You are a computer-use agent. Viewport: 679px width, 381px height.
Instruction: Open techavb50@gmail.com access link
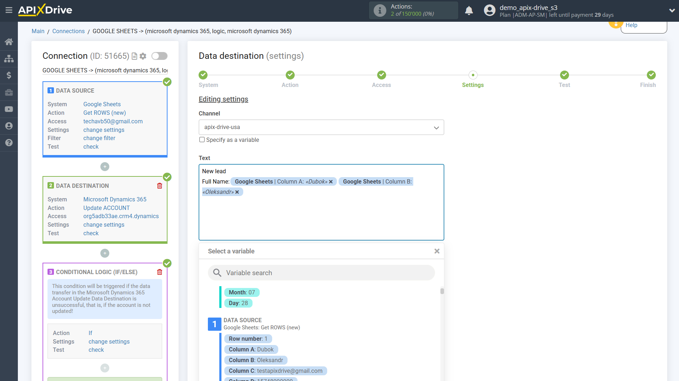[x=113, y=121]
